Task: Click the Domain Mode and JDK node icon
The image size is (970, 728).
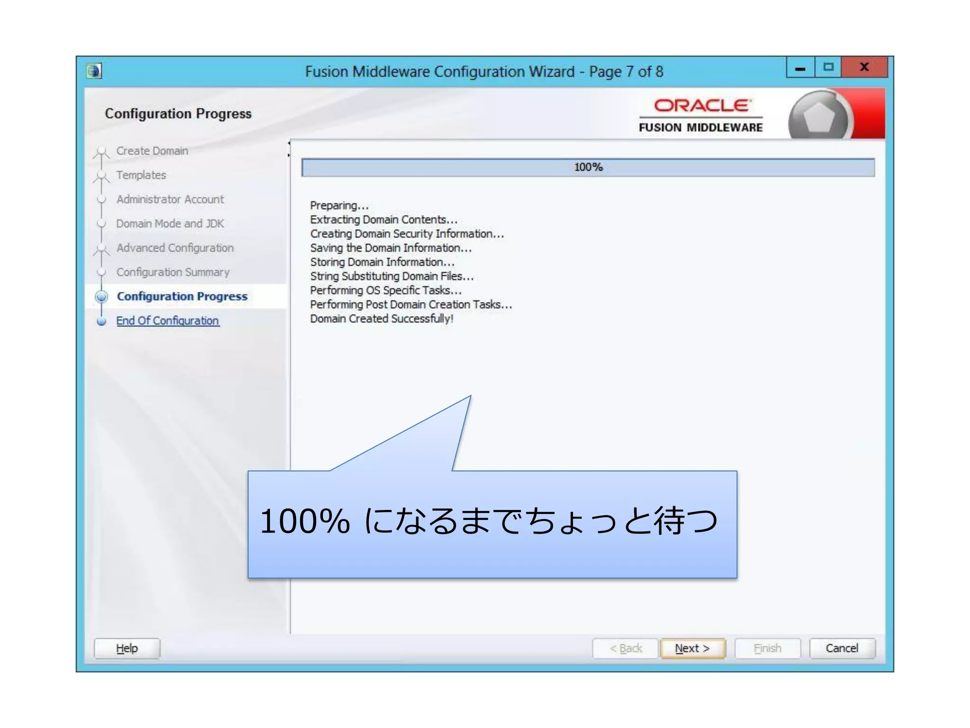Action: click(x=101, y=224)
